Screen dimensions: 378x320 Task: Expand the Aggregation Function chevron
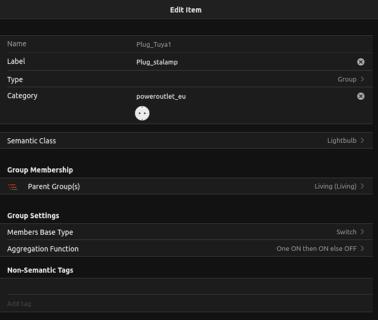point(362,248)
